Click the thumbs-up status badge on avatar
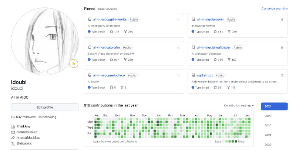This screenshot has width=296, height=150. coord(74,64)
